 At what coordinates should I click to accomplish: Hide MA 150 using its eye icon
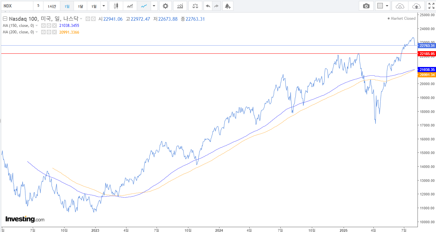click(x=43, y=26)
